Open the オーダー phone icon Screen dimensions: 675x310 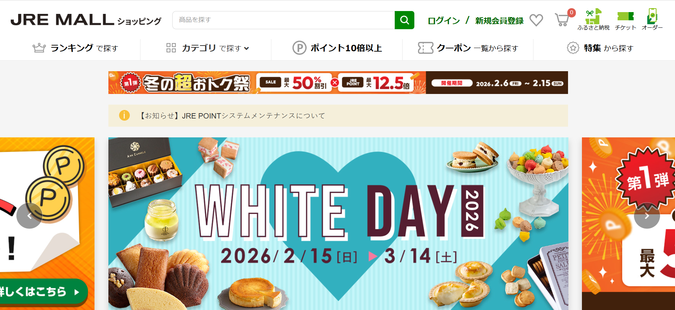(x=652, y=20)
